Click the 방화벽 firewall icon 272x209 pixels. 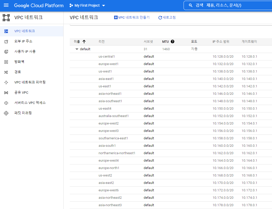6,62
